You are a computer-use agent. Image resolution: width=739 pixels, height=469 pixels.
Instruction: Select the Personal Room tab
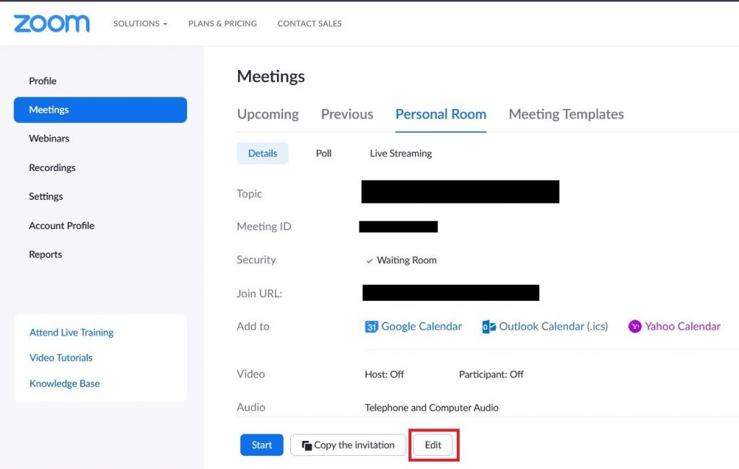[x=441, y=114]
